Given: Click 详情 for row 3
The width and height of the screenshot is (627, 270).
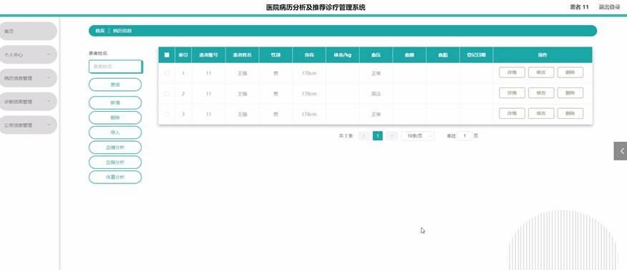Looking at the screenshot, I should tap(512, 114).
